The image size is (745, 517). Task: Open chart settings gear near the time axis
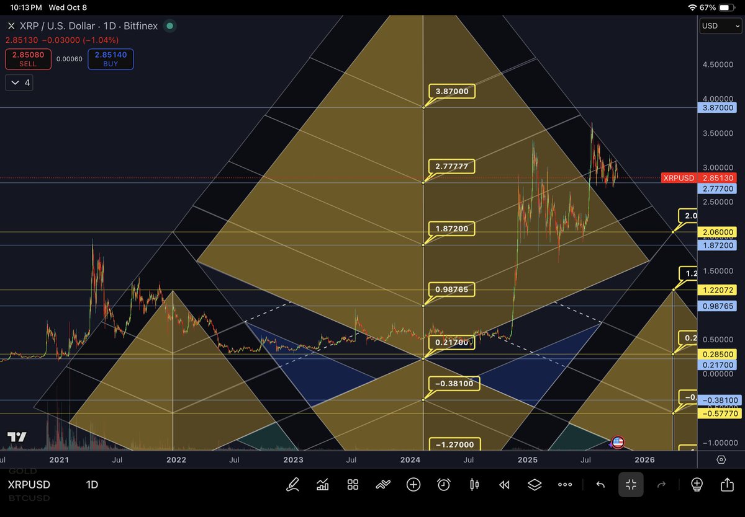click(x=721, y=459)
